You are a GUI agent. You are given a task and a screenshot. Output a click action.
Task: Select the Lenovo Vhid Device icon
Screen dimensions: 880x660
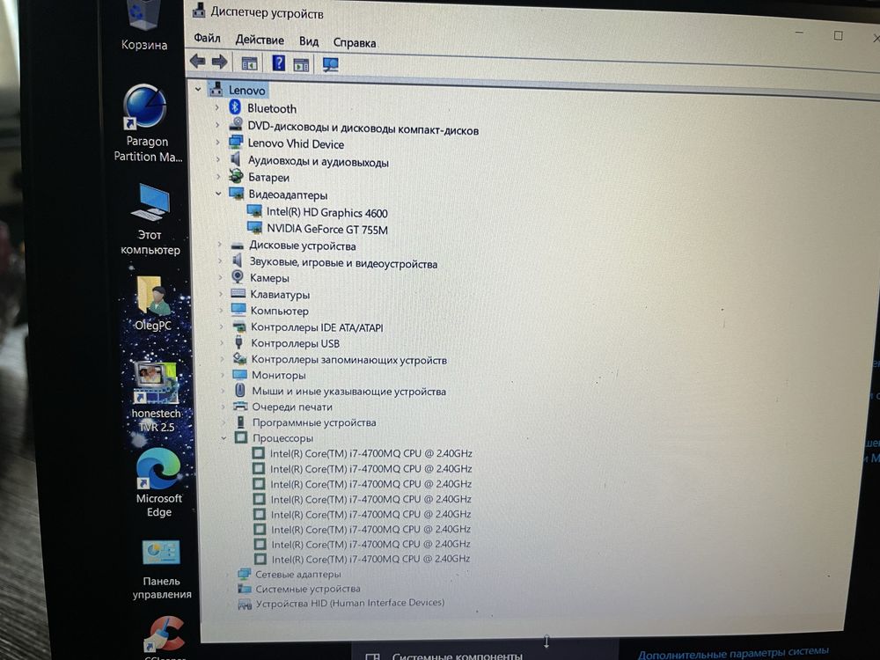pyautogui.click(x=236, y=142)
